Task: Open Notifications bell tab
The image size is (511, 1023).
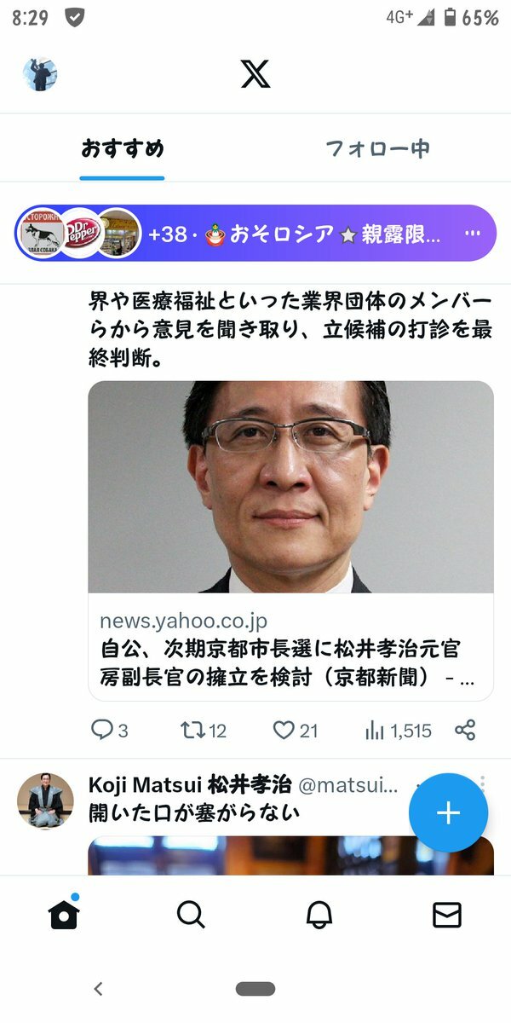Action: pyautogui.click(x=319, y=915)
